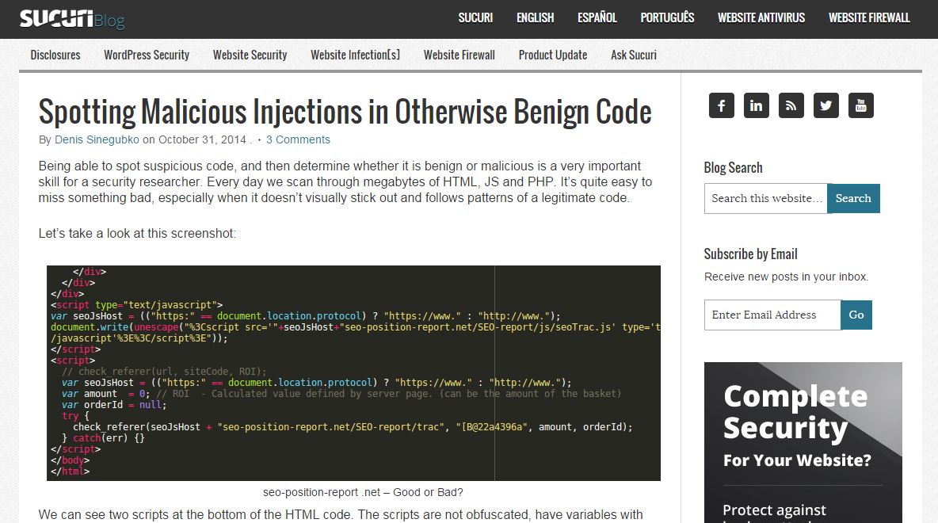Click the 'Let's take a look at this screenshot' line

pyautogui.click(x=137, y=234)
